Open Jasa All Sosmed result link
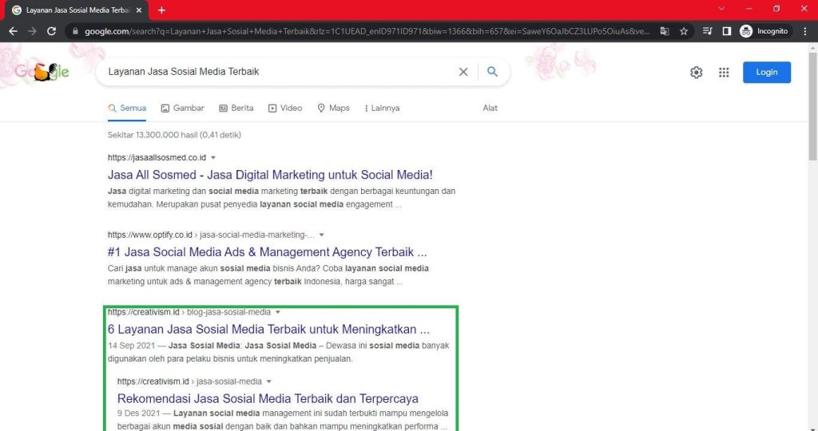This screenshot has height=431, width=818. [x=270, y=175]
